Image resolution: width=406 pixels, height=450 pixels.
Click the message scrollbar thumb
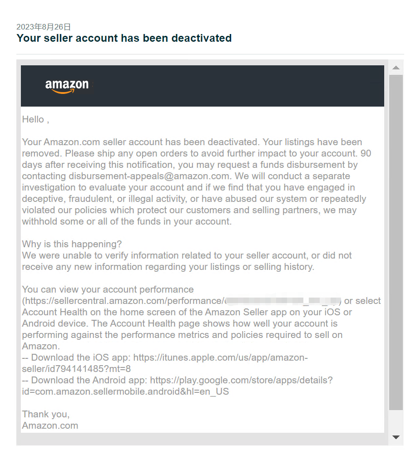[x=396, y=242]
